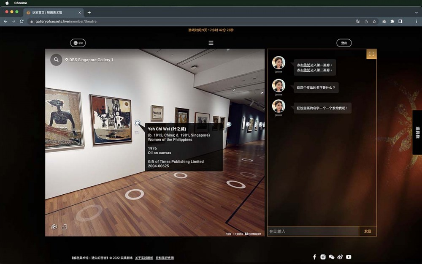
Task: Click the browser forward arrow
Action: (14, 21)
